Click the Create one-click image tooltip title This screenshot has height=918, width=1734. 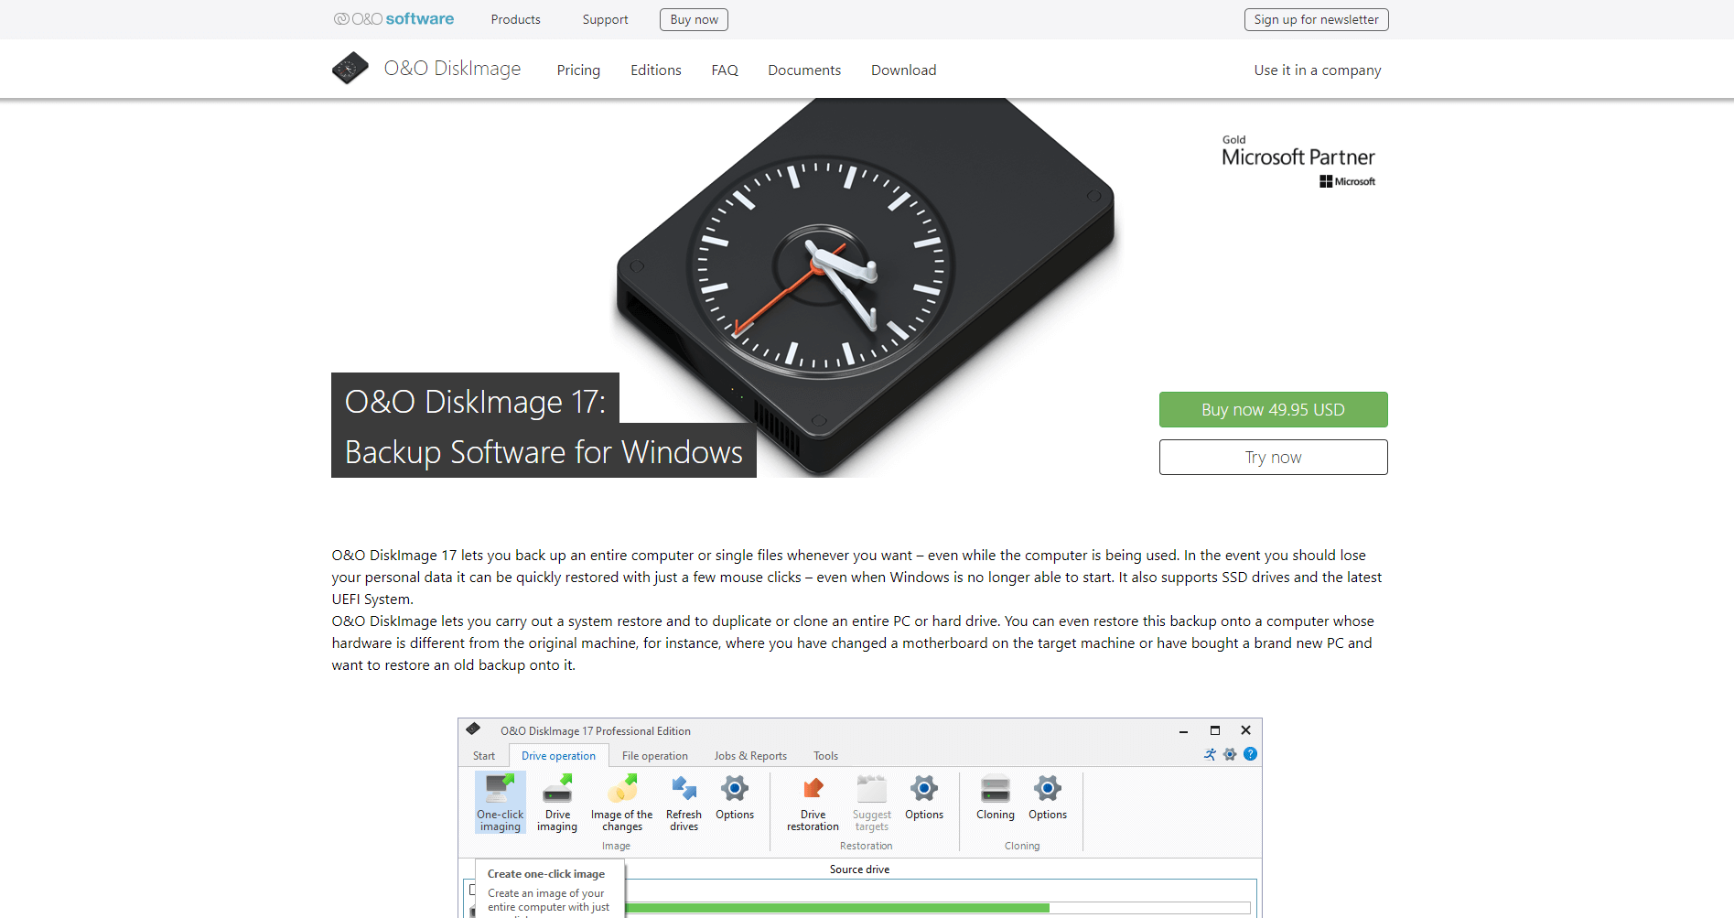(x=546, y=874)
